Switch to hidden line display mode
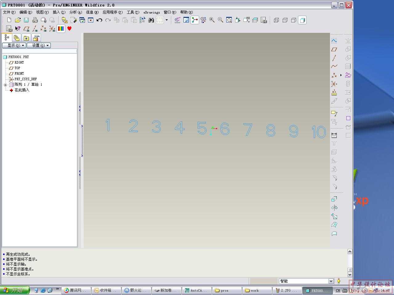This screenshot has width=394, height=295. (285, 20)
